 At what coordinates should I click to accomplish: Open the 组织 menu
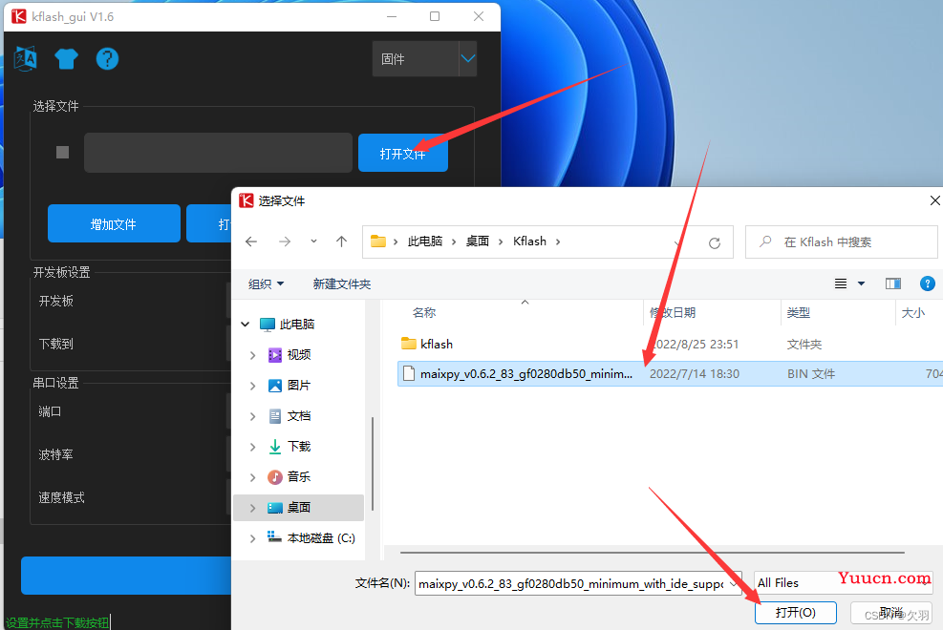coord(266,283)
